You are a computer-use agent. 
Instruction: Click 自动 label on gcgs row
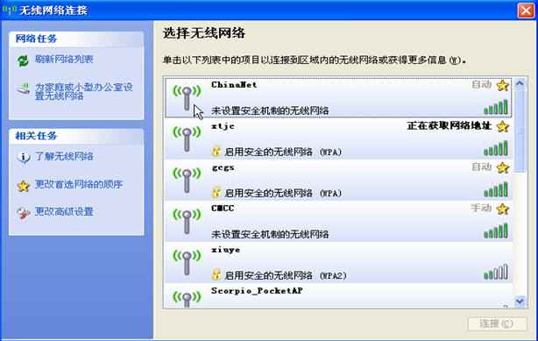[481, 167]
